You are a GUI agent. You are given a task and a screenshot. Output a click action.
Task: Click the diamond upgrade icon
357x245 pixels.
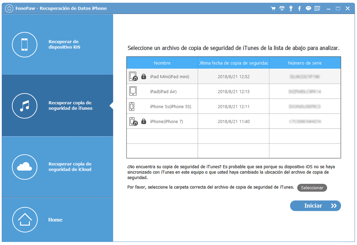(x=282, y=9)
